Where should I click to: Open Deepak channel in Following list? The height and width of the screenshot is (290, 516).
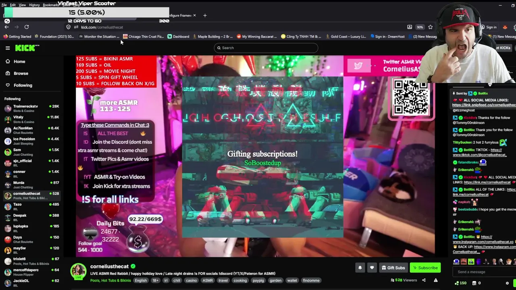click(31, 217)
